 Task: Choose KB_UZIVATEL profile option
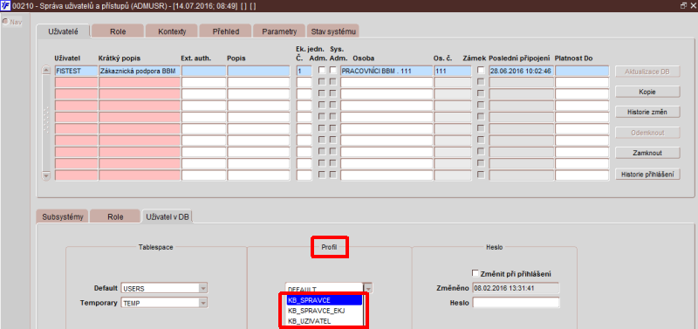click(x=325, y=320)
